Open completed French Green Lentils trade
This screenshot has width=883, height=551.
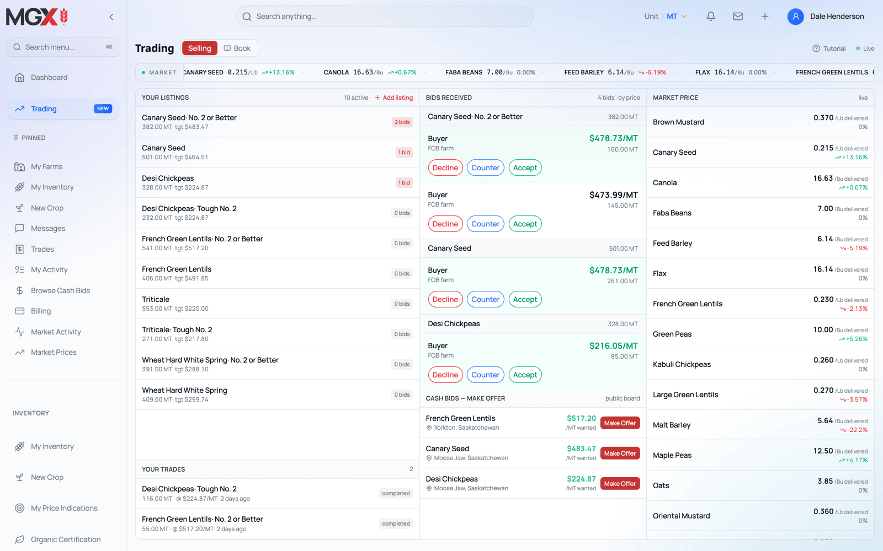(278, 524)
